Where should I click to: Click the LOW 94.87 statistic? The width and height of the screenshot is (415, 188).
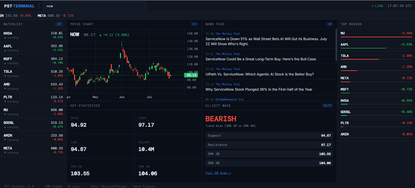(x=100, y=146)
